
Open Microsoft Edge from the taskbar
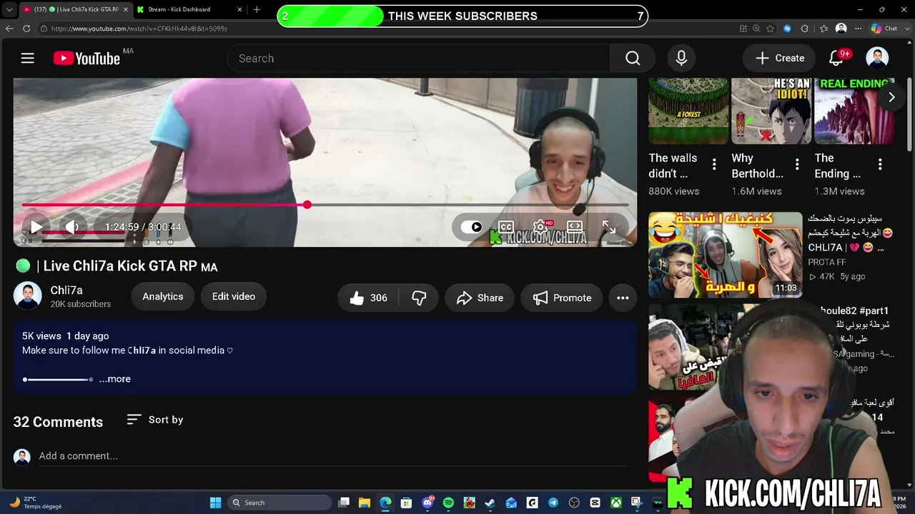tap(385, 503)
